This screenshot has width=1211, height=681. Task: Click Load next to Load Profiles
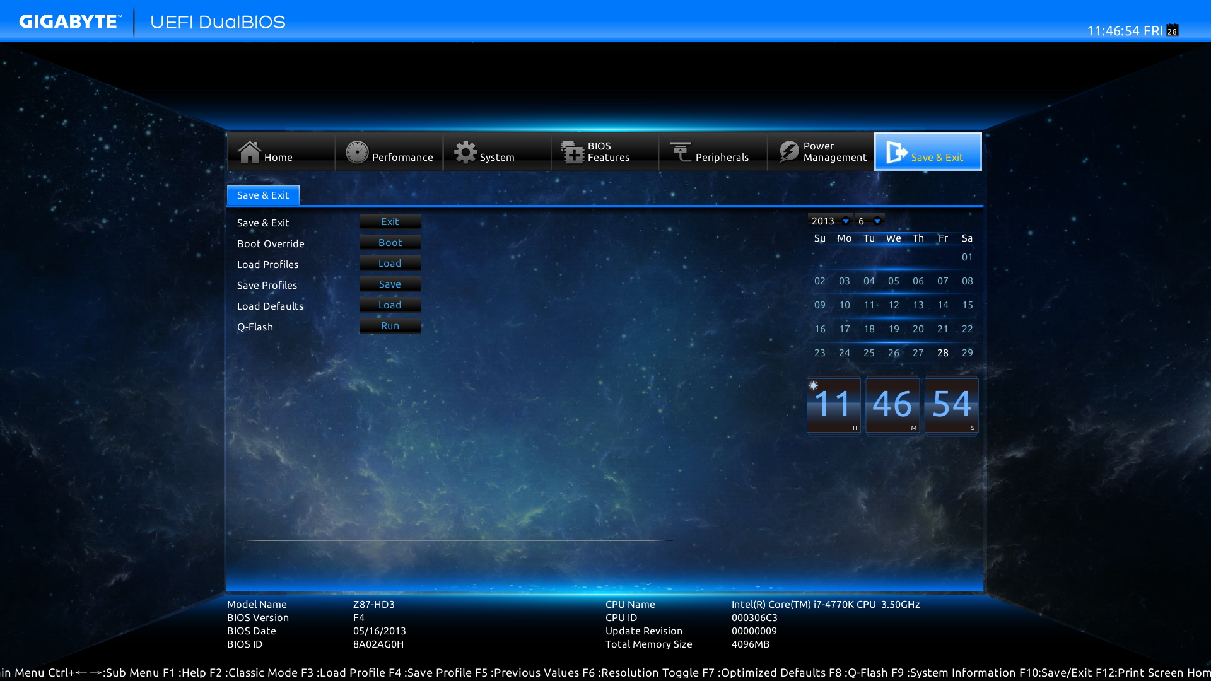pos(390,263)
